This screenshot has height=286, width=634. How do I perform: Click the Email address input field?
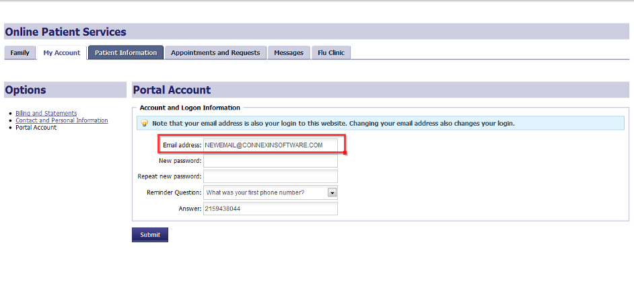pyautogui.click(x=270, y=145)
